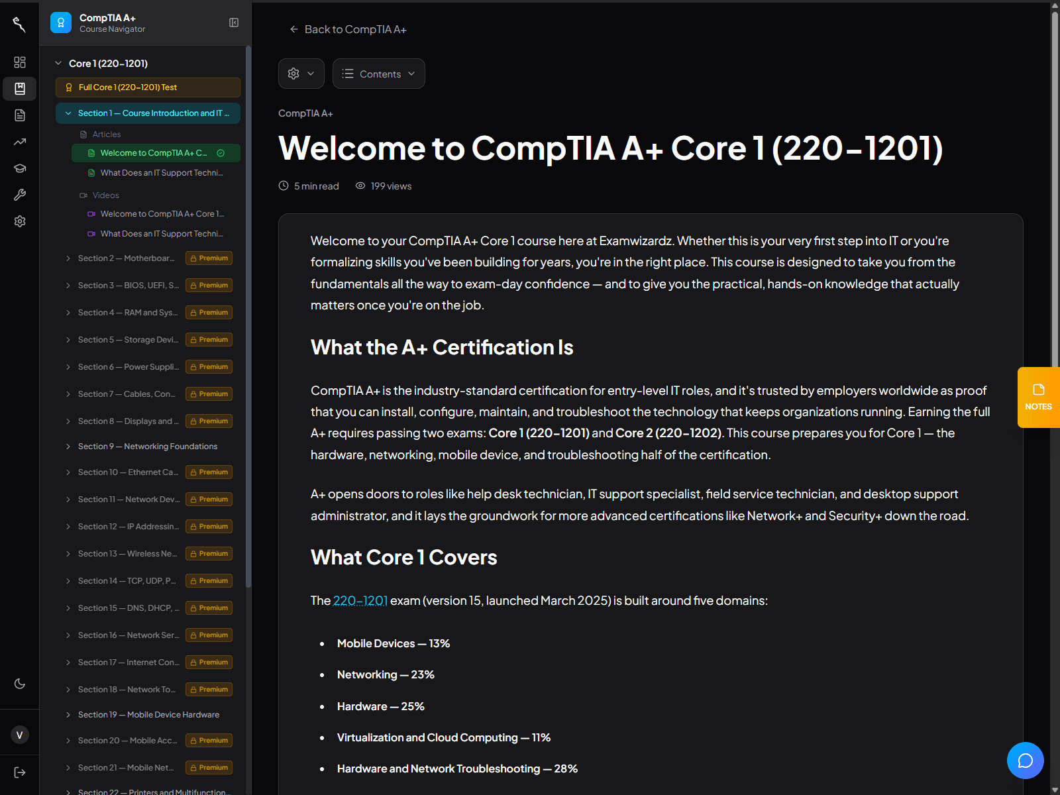Open the dashboard grid icon in left rail
Viewport: 1060px width, 795px height.
(20, 62)
